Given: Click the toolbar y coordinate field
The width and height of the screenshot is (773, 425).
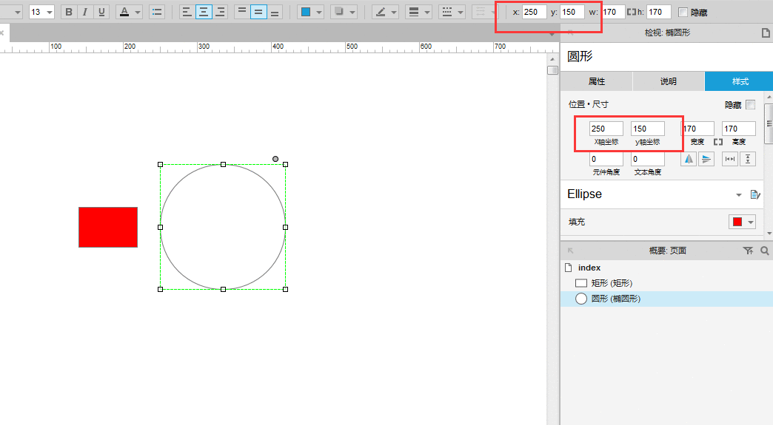Looking at the screenshot, I should tap(572, 12).
